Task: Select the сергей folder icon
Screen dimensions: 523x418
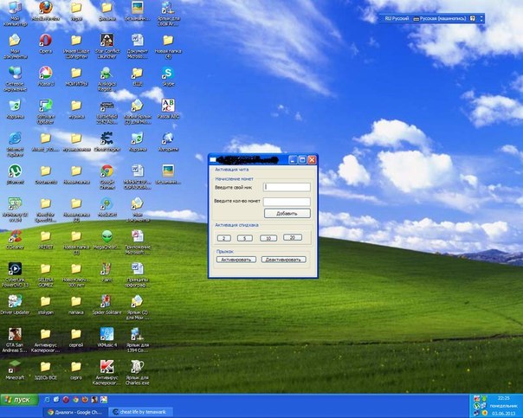Action: 76,338
